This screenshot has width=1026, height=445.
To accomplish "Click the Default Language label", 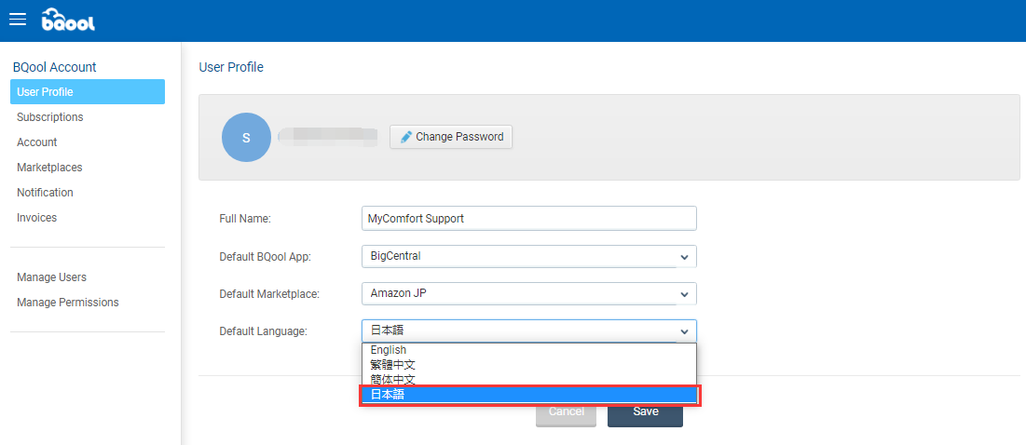I will click(263, 331).
